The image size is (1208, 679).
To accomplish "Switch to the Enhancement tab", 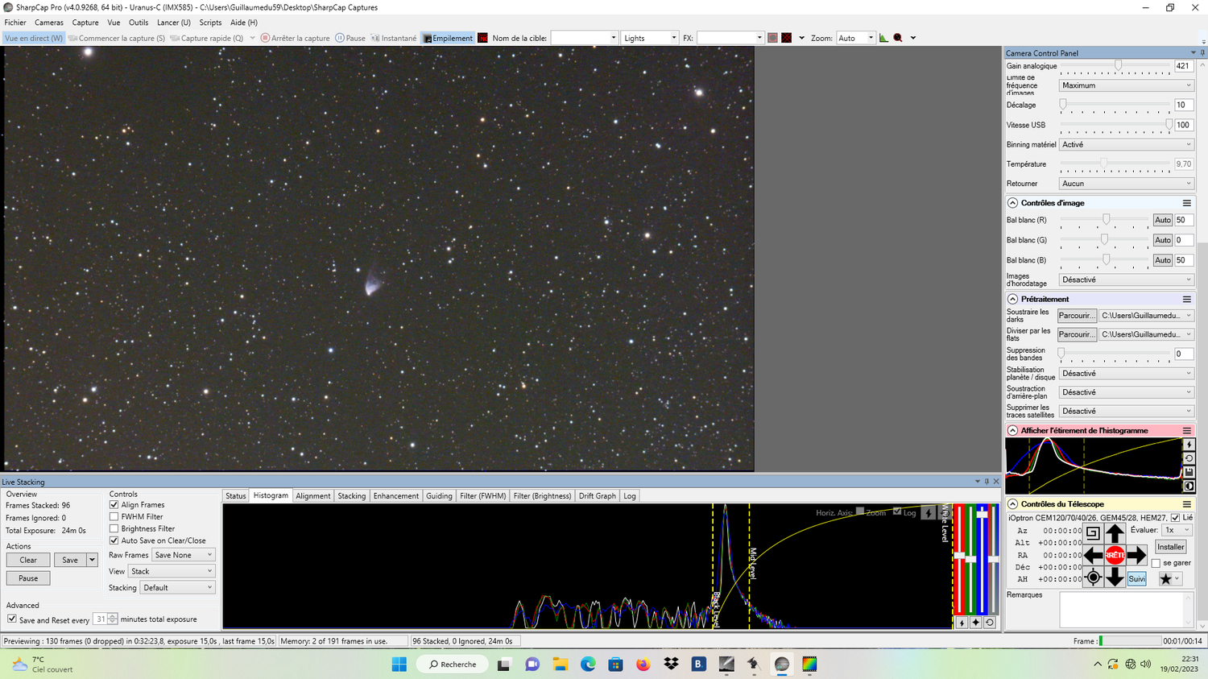I will coord(396,496).
